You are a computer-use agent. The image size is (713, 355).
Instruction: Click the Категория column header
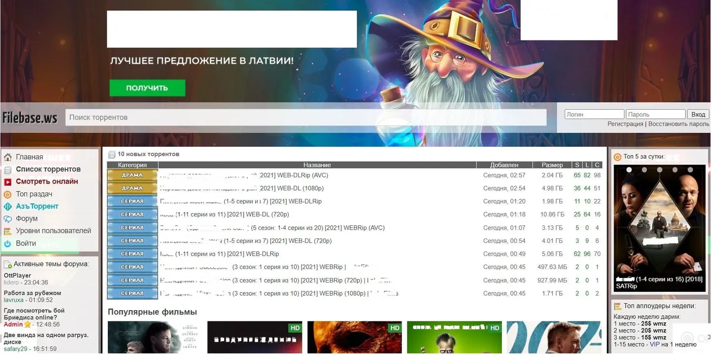coord(133,165)
